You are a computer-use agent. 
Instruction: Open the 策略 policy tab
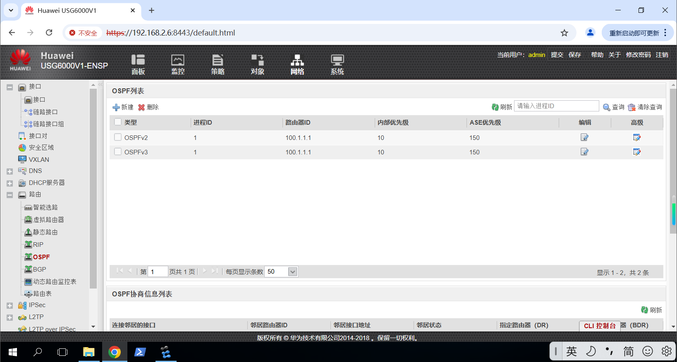[x=218, y=65]
